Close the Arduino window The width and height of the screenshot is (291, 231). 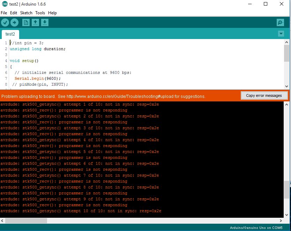pyautogui.click(x=282, y=4)
